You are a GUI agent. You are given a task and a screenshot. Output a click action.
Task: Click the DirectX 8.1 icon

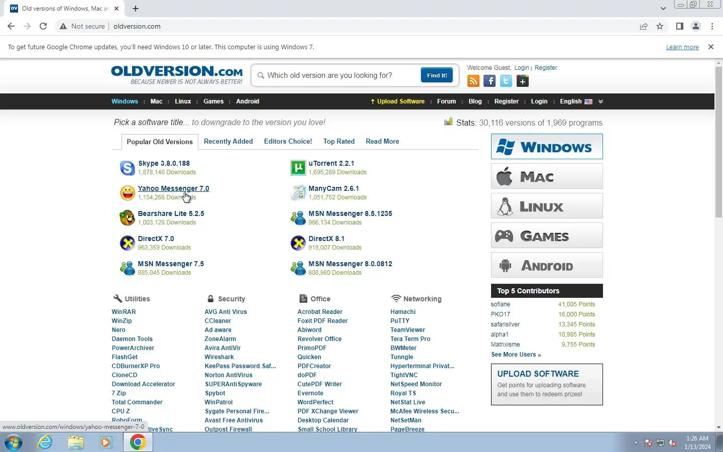(298, 243)
